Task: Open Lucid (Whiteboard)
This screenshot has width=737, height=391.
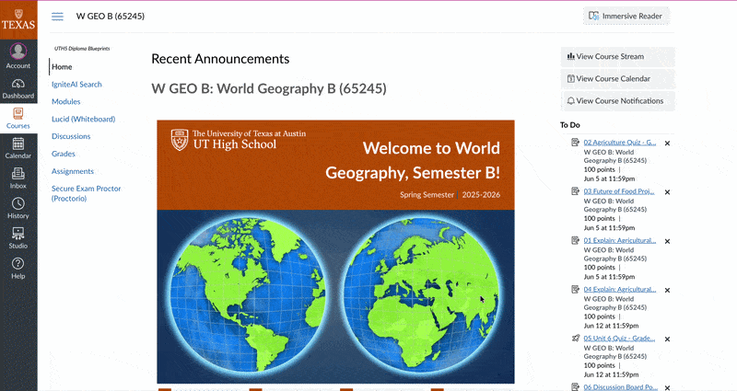Action: click(x=83, y=119)
